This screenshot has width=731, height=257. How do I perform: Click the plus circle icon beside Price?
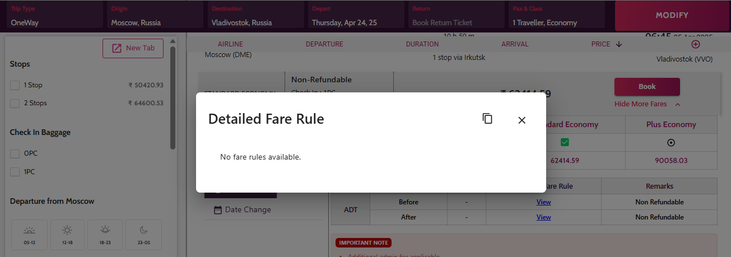point(696,44)
